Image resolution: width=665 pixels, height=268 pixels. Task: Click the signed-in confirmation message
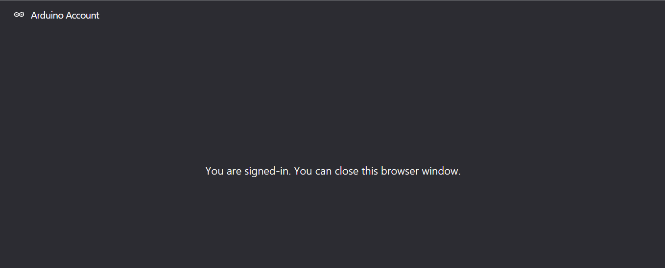click(x=333, y=171)
